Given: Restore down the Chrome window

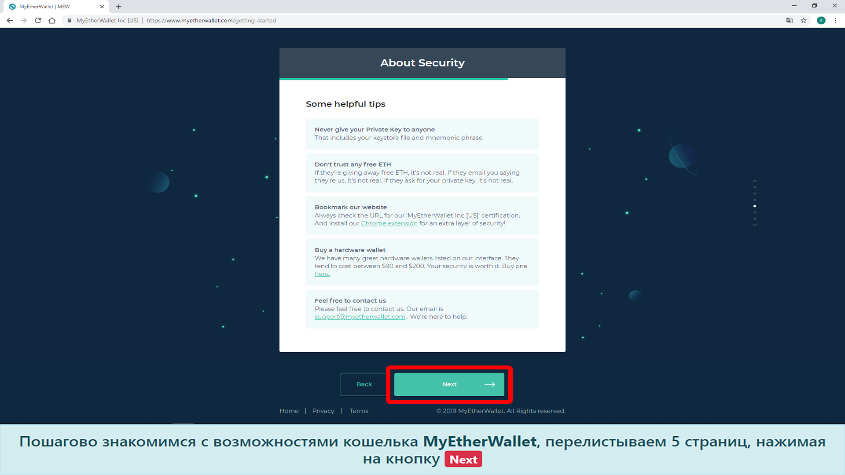Looking at the screenshot, I should click(x=815, y=6).
